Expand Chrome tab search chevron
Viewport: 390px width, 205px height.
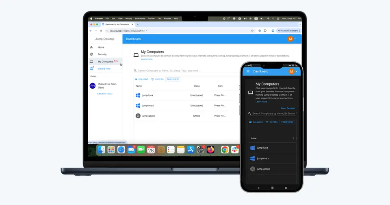[x=300, y=24]
